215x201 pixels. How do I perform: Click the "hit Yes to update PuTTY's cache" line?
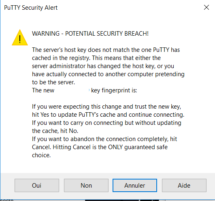point(108,115)
